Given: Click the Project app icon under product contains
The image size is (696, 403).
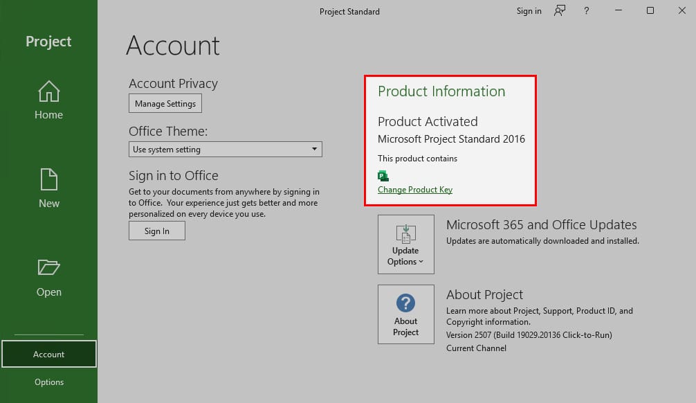Looking at the screenshot, I should (383, 176).
